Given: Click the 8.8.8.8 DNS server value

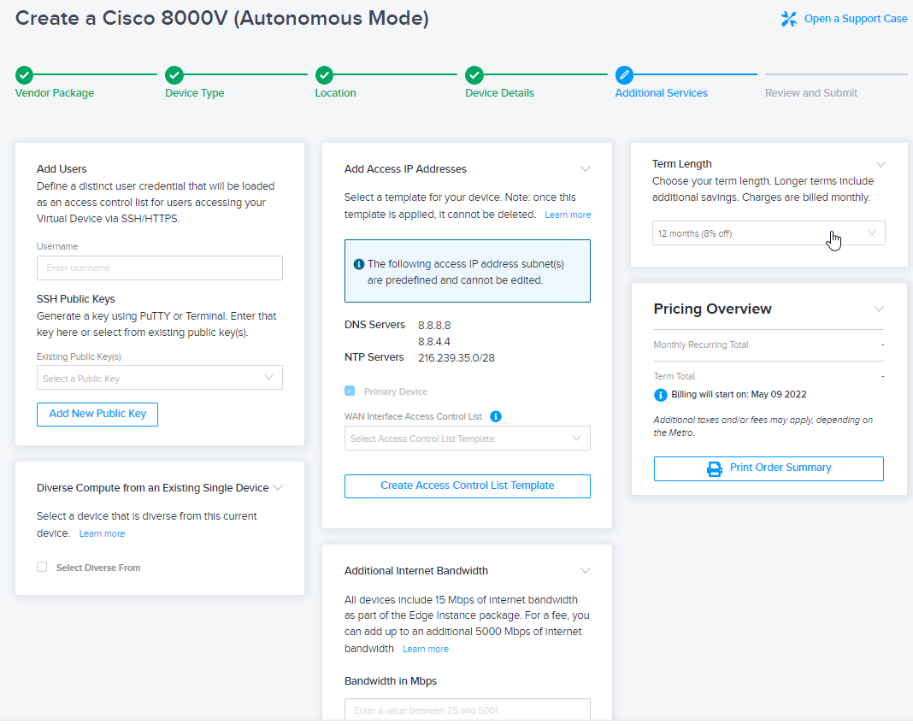Looking at the screenshot, I should pyautogui.click(x=434, y=326).
